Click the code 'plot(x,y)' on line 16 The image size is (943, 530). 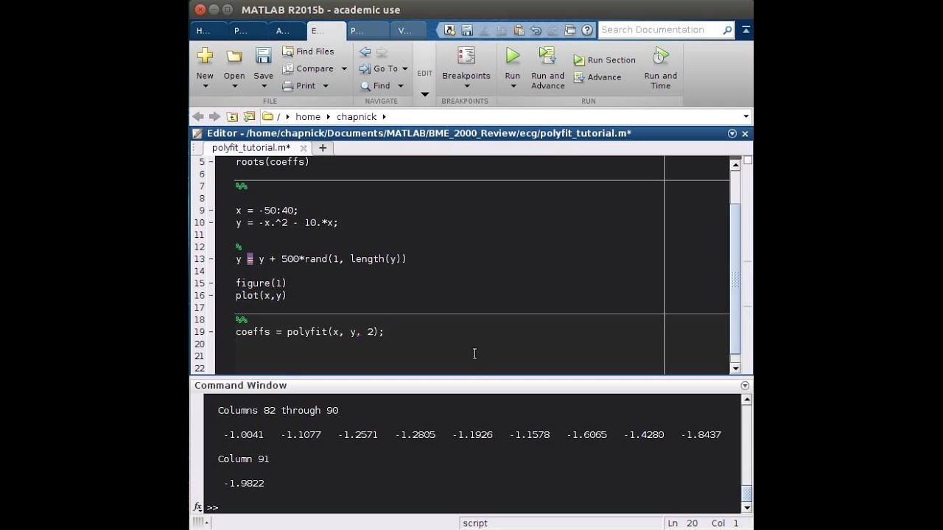[261, 296]
